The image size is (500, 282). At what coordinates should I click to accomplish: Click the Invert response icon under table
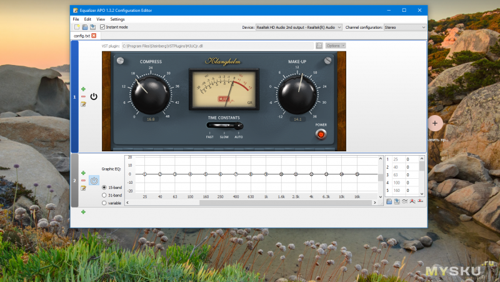click(x=404, y=201)
